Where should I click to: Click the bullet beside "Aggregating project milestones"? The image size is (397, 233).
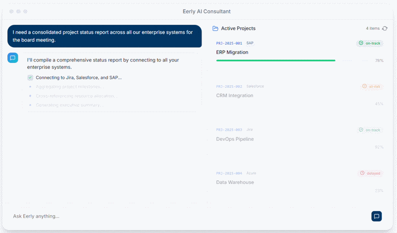(x=30, y=87)
